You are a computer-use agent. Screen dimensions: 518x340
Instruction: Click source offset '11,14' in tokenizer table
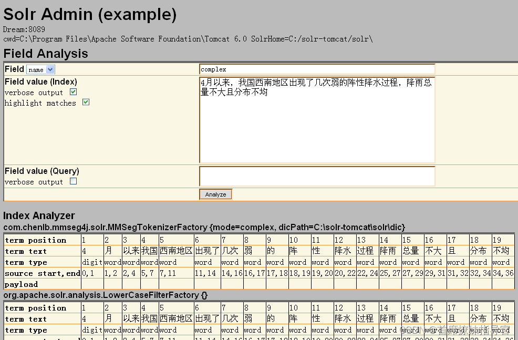[205, 273]
